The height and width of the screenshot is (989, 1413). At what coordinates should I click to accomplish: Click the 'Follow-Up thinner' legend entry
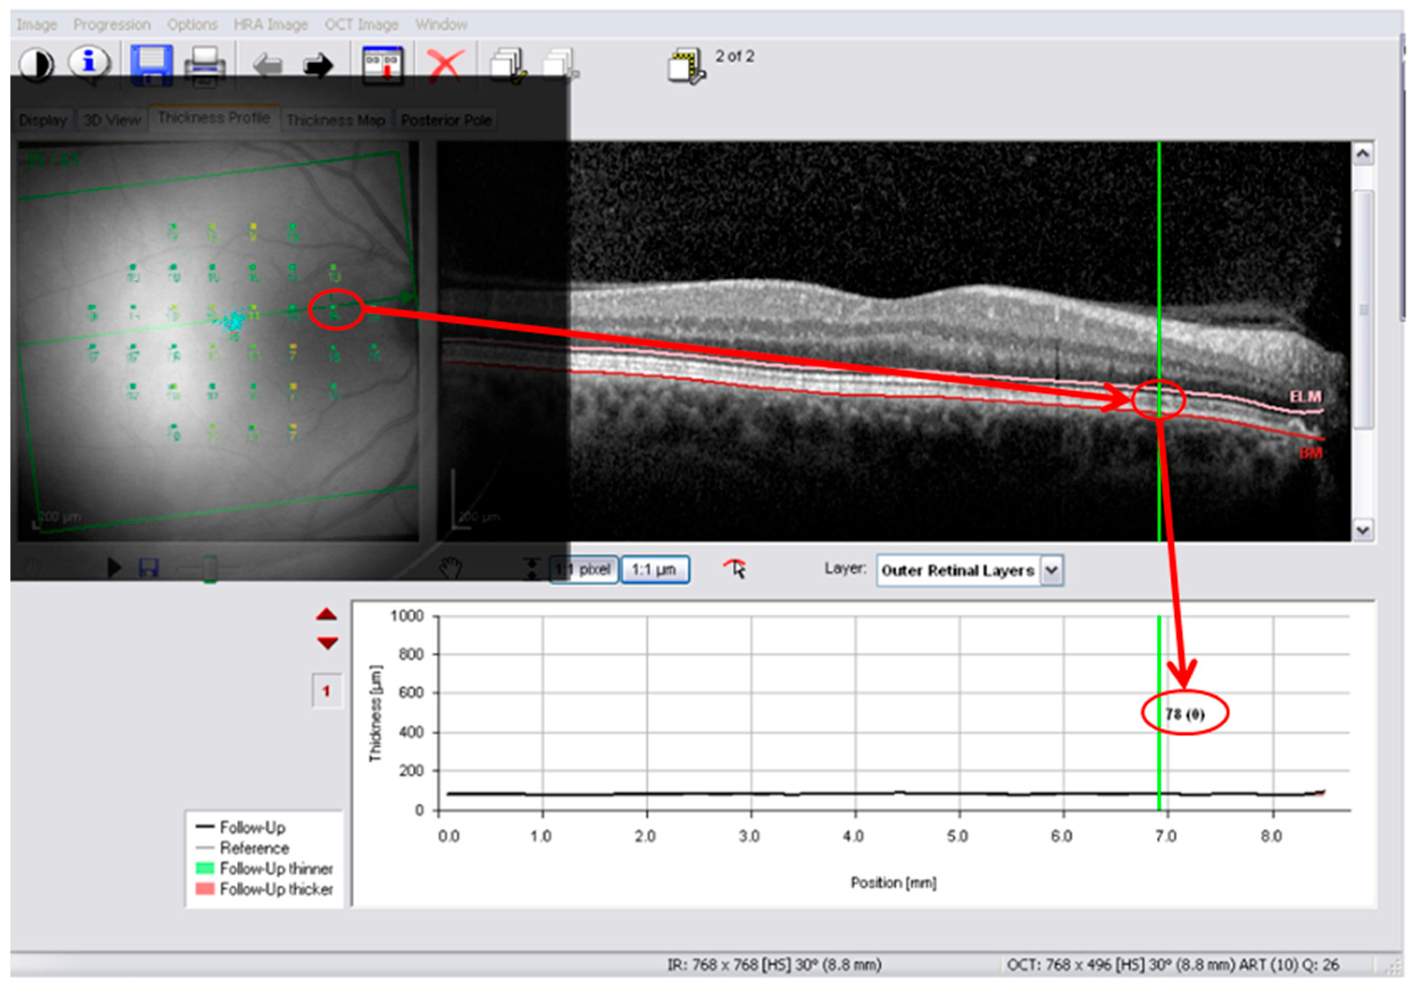click(265, 868)
